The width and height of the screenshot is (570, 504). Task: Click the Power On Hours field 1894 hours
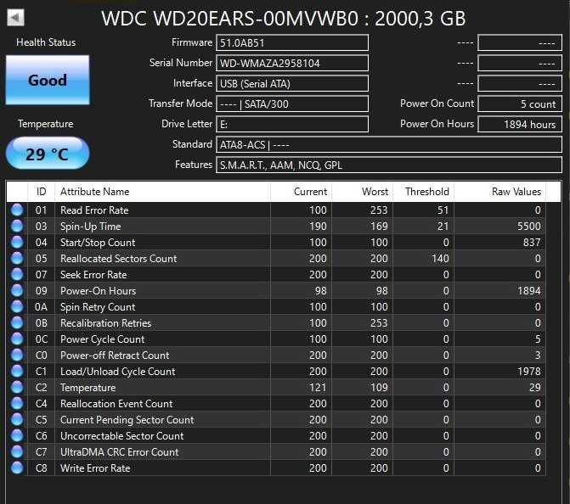(520, 124)
